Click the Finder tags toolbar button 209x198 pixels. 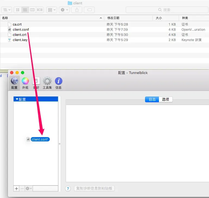[x=89, y=10]
